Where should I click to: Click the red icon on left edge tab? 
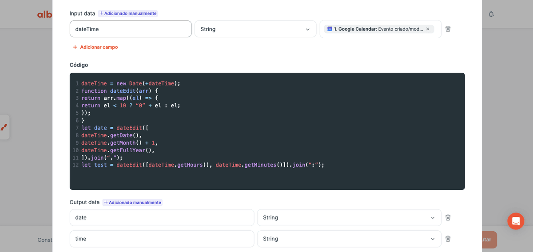tap(4, 127)
